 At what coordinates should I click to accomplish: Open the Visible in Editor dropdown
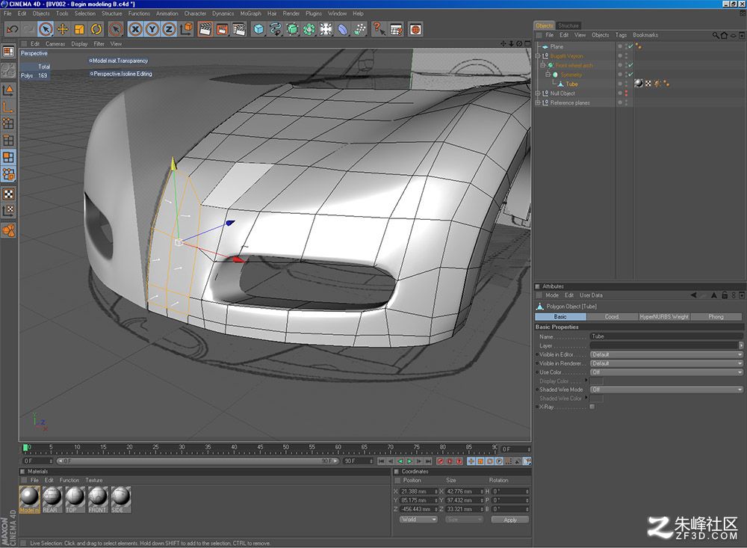666,354
